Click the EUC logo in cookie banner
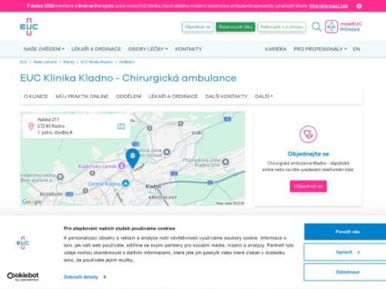 pos(23,243)
